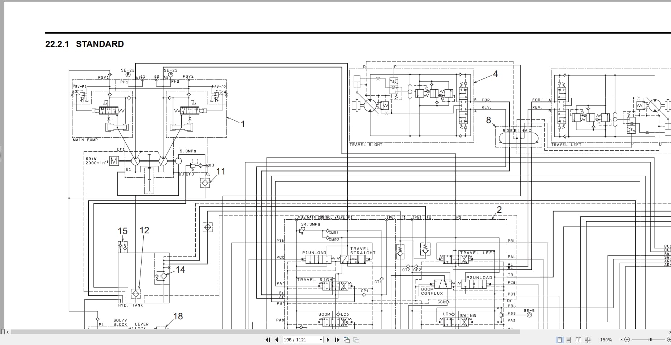Jump to the first page of the document
671x345 pixels.
pyautogui.click(x=268, y=340)
